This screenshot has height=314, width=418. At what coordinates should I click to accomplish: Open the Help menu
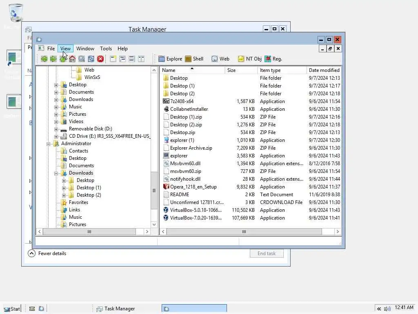tap(122, 49)
